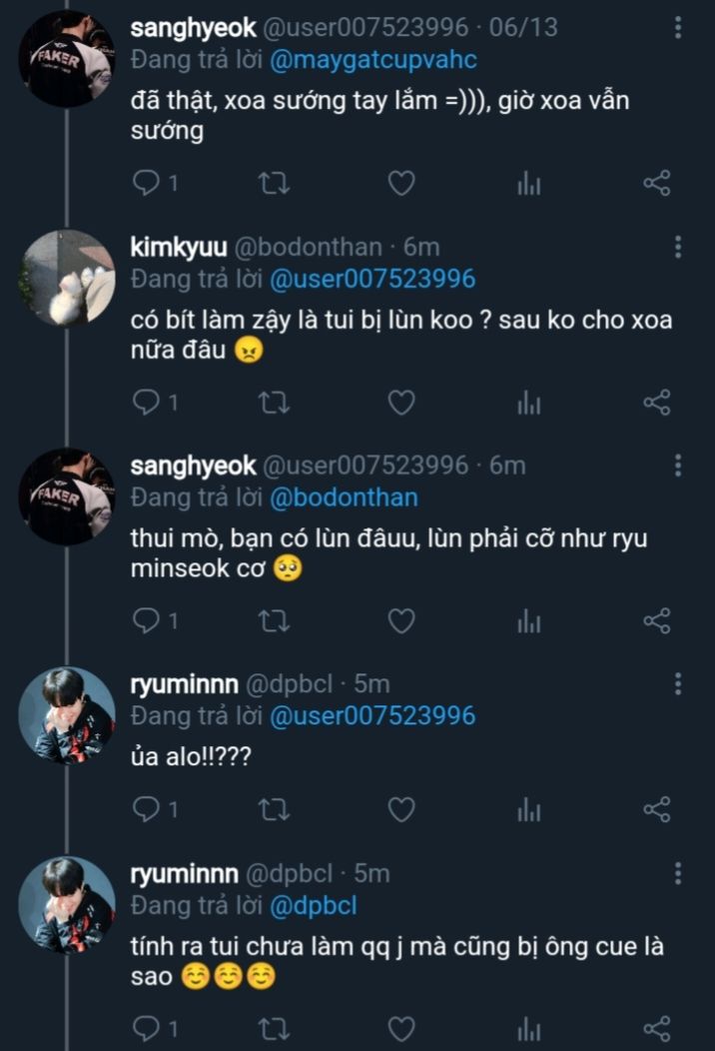Reply to ryuminnn's "tính ra tui" tweet
Image resolution: width=715 pixels, height=1051 pixels.
pos(147,1027)
